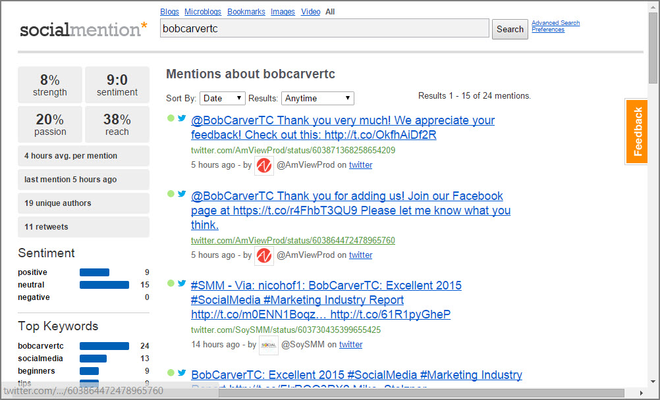Click the Twitter bird icon beside the #SMM mention
The height and width of the screenshot is (400, 660).
(x=182, y=284)
